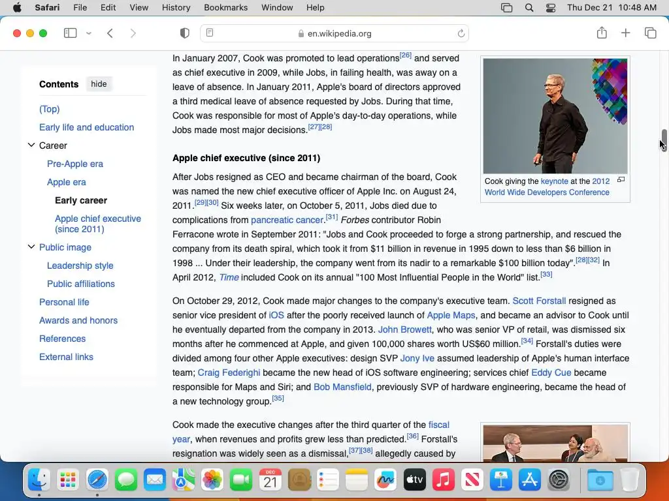669x501 pixels.
Task: Enlarge image icon in Cook keynote caption
Action: point(621,180)
